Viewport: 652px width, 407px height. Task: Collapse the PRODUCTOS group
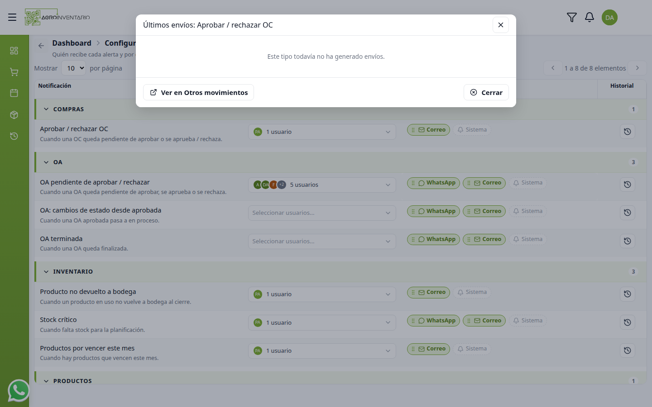(x=46, y=381)
